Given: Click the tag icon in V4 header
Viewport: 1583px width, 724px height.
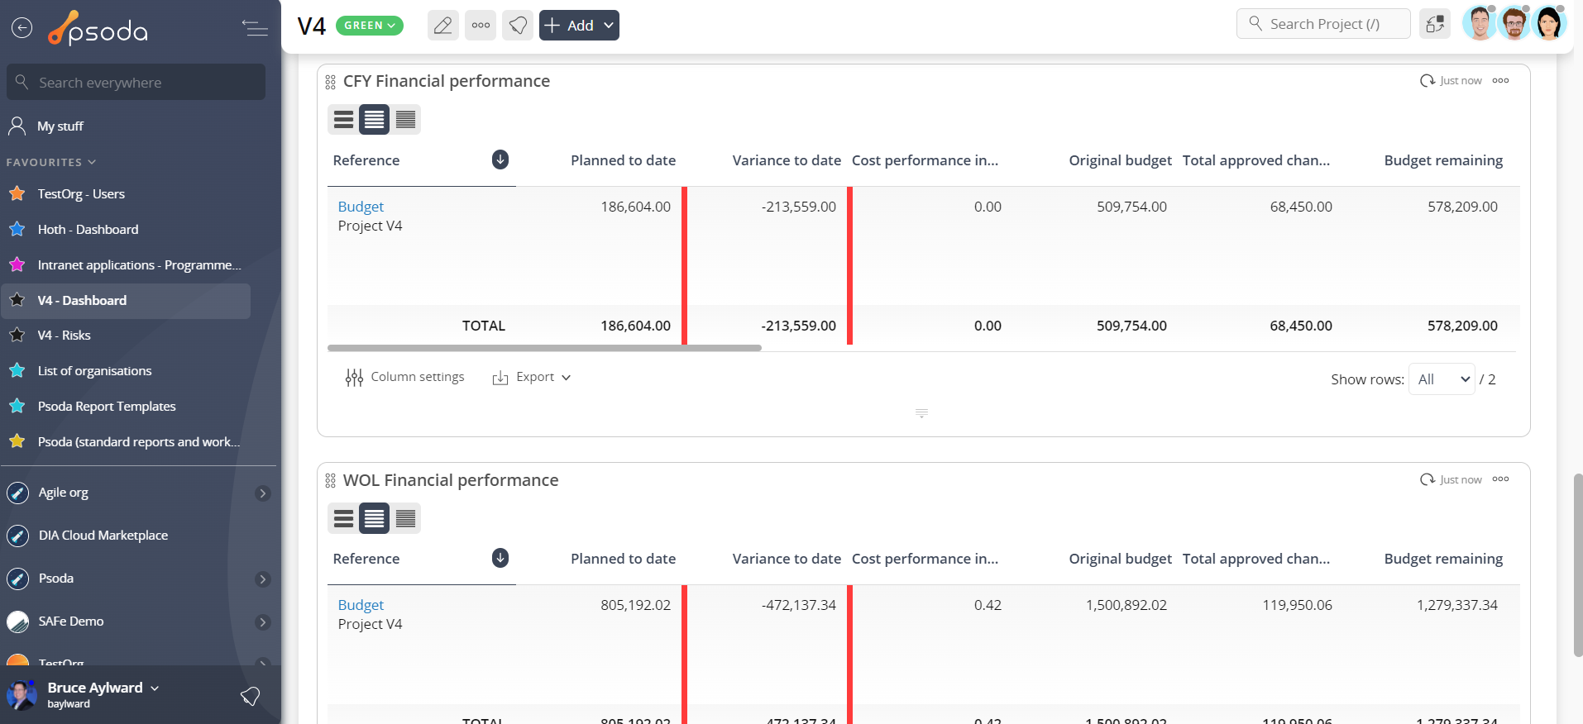Looking at the screenshot, I should point(518,25).
